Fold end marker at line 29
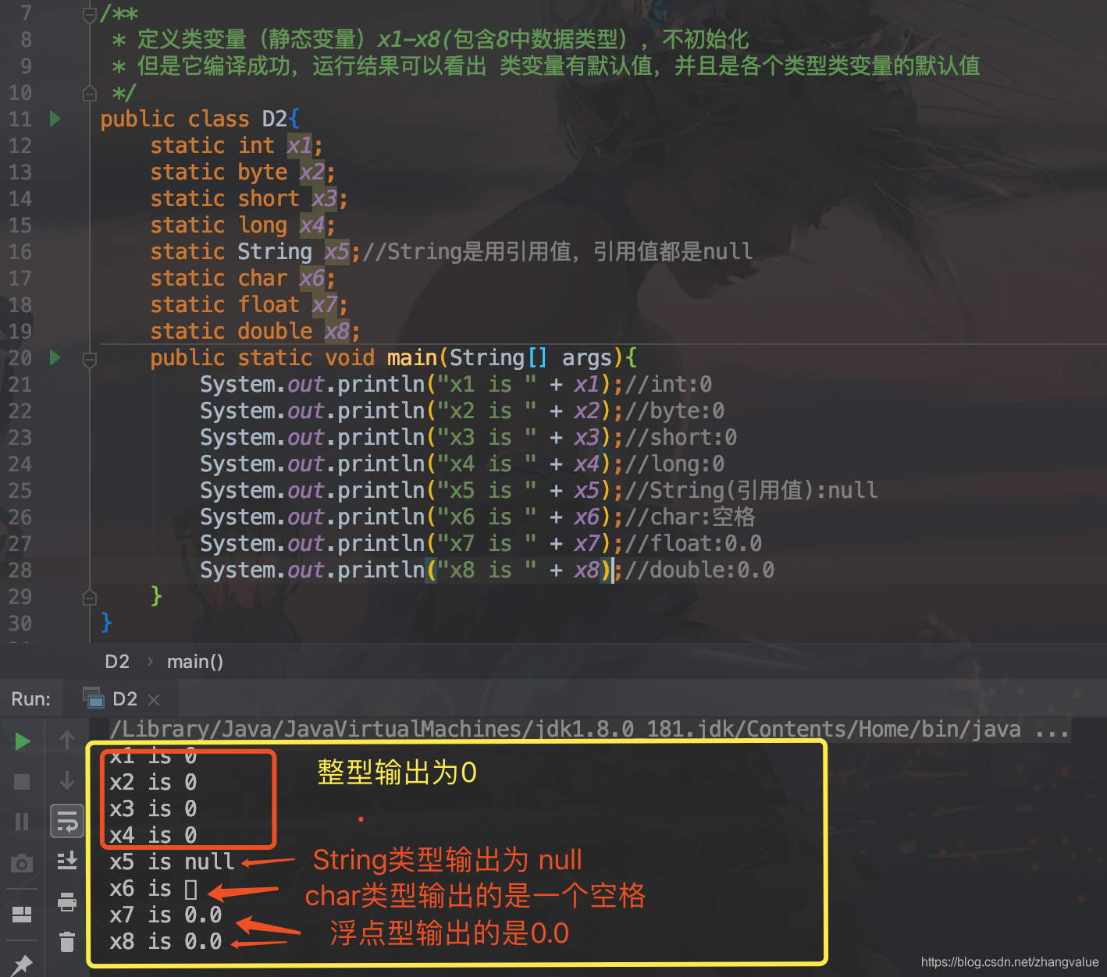 point(90,598)
